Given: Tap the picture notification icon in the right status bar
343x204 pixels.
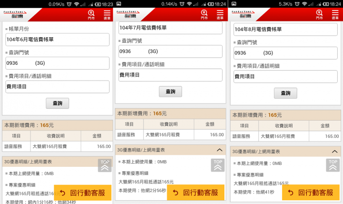Looking at the screenshot, I should pos(234,4).
